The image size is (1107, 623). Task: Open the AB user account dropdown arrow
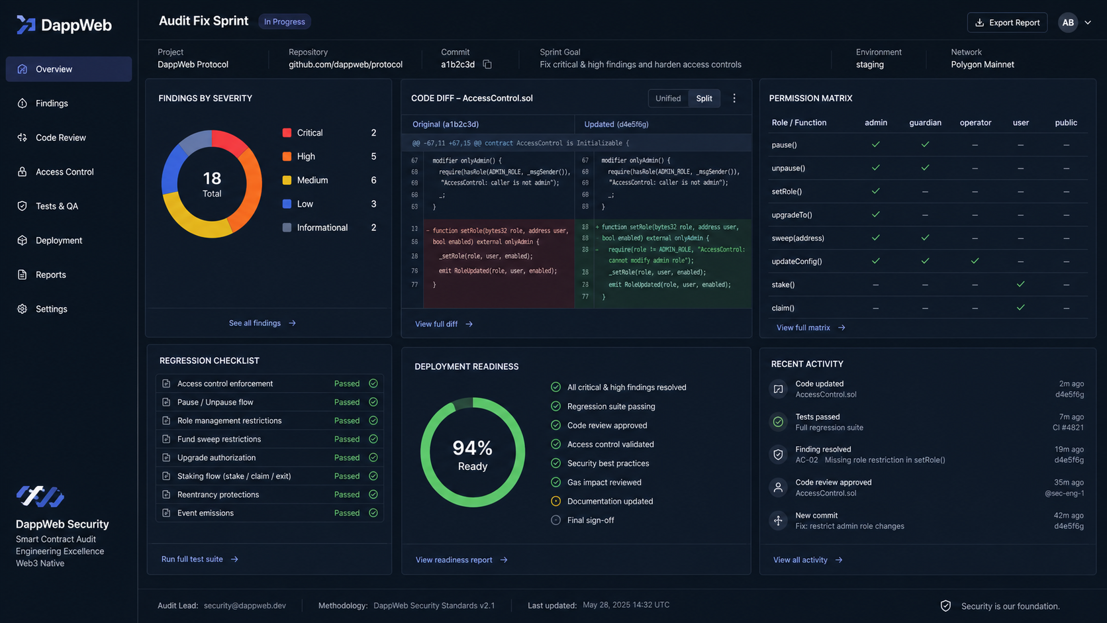[x=1088, y=23]
